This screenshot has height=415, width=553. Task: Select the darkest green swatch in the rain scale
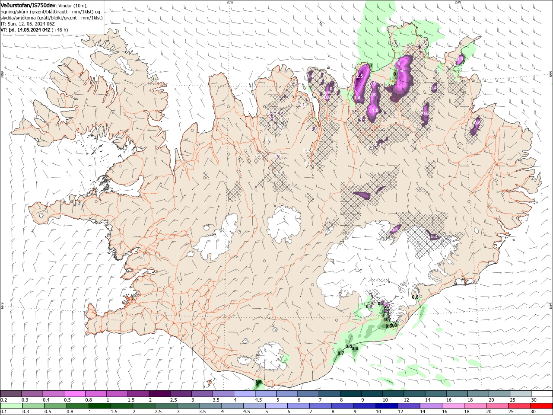click(x=99, y=406)
